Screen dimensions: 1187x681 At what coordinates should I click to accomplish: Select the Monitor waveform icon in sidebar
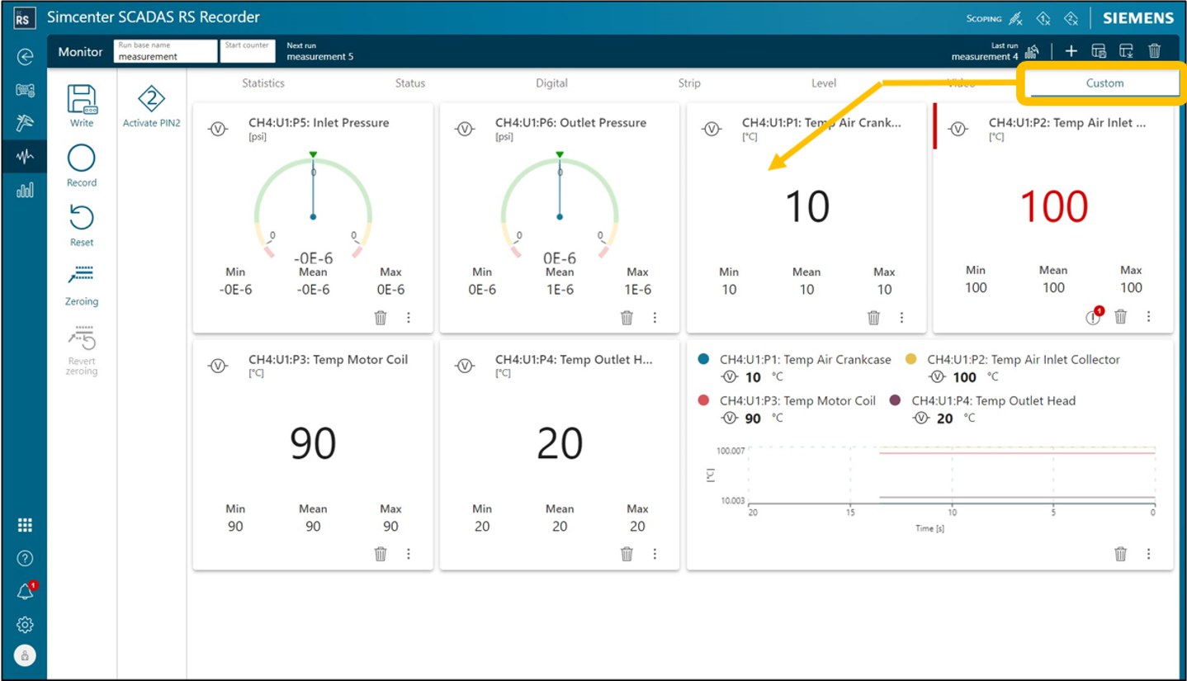tap(25, 157)
